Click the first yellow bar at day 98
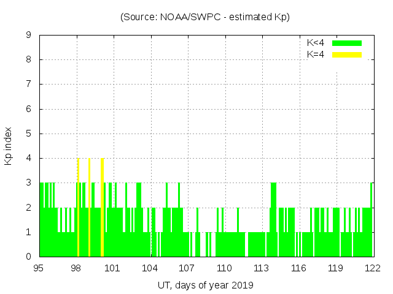This screenshot has height=294, width=393. click(78, 207)
